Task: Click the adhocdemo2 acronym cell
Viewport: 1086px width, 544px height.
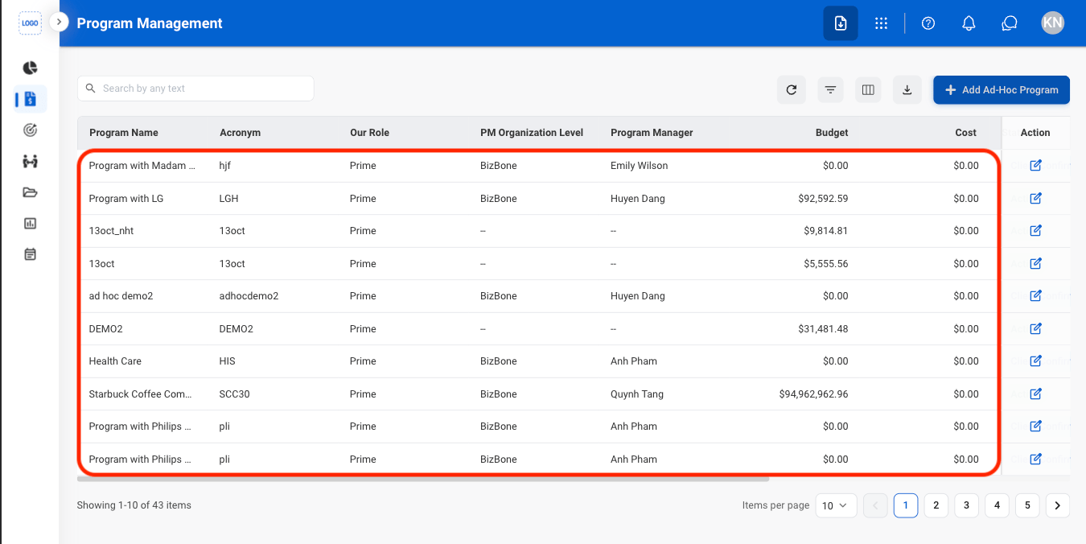Action: [249, 296]
